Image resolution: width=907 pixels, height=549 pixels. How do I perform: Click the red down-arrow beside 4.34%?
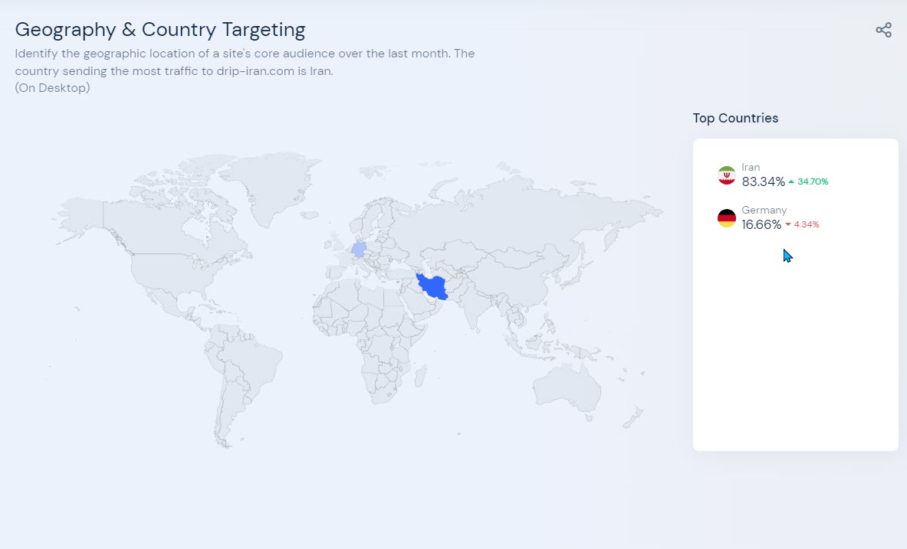pyautogui.click(x=788, y=224)
